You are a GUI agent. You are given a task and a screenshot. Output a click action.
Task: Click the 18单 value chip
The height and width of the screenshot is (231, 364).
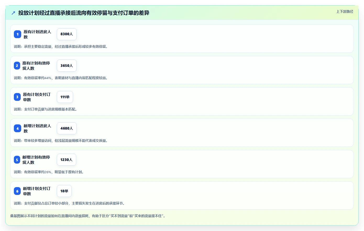tap(64, 191)
